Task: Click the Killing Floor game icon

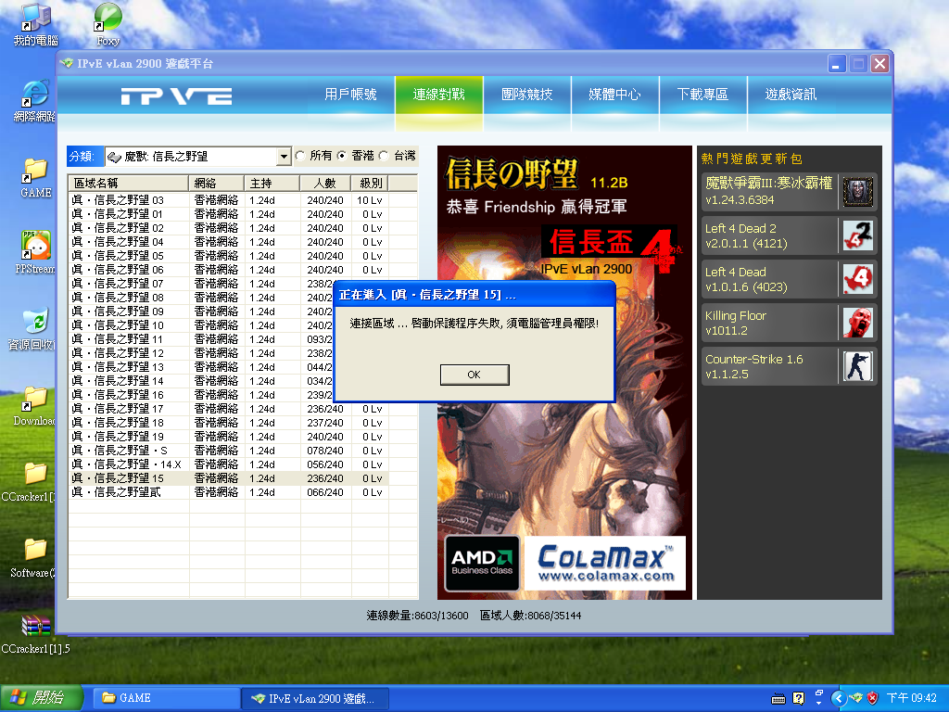Action: [858, 323]
